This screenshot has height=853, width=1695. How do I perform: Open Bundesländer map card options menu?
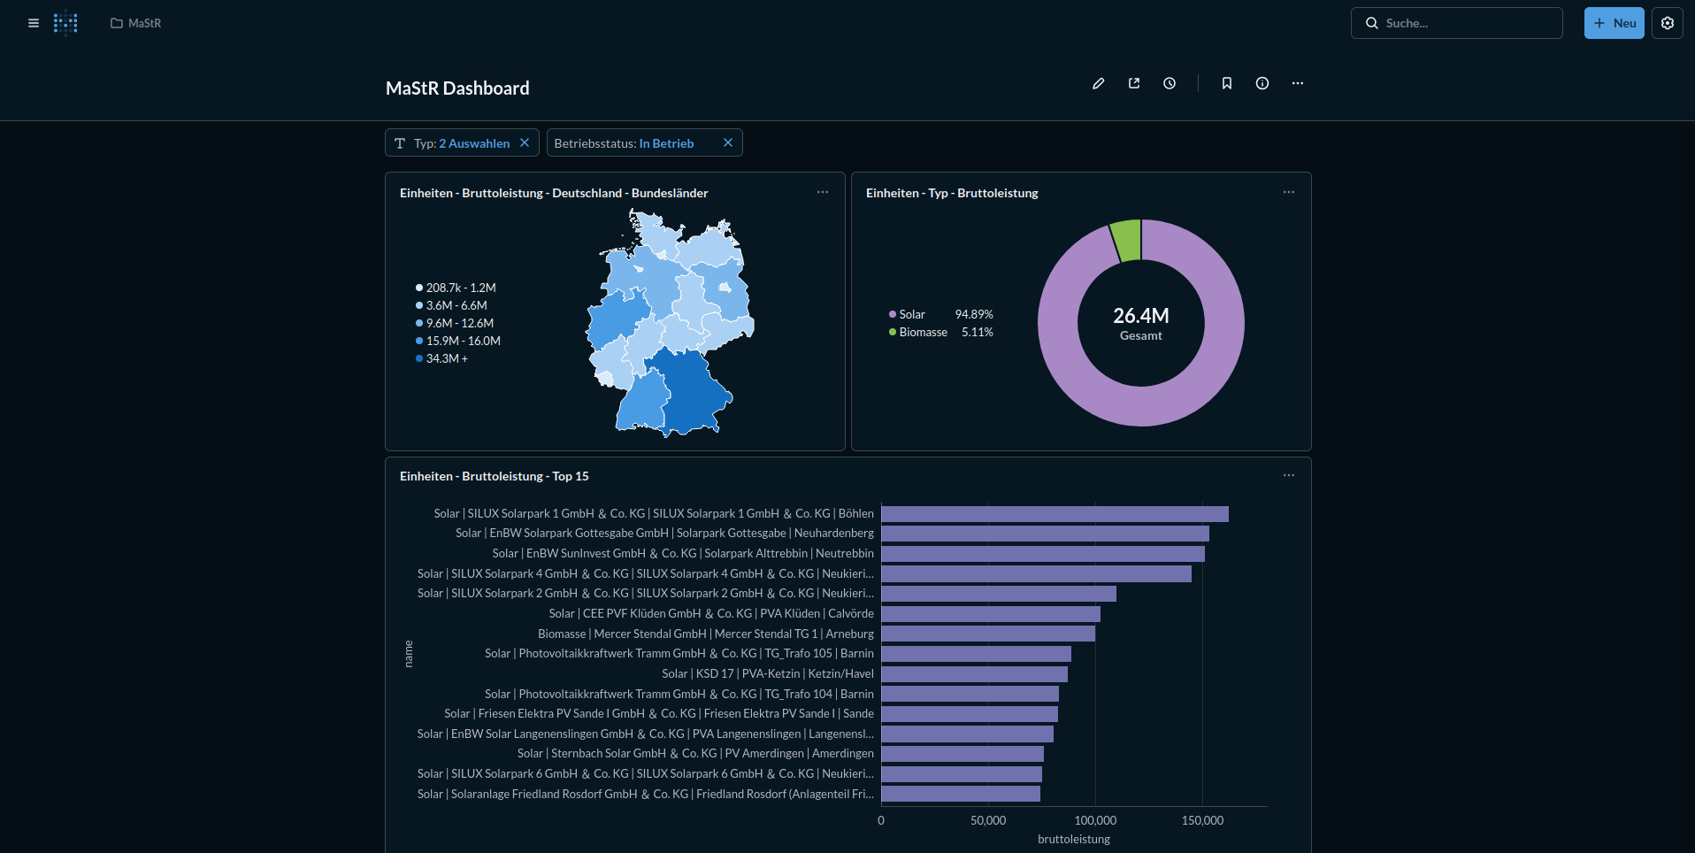(x=823, y=192)
